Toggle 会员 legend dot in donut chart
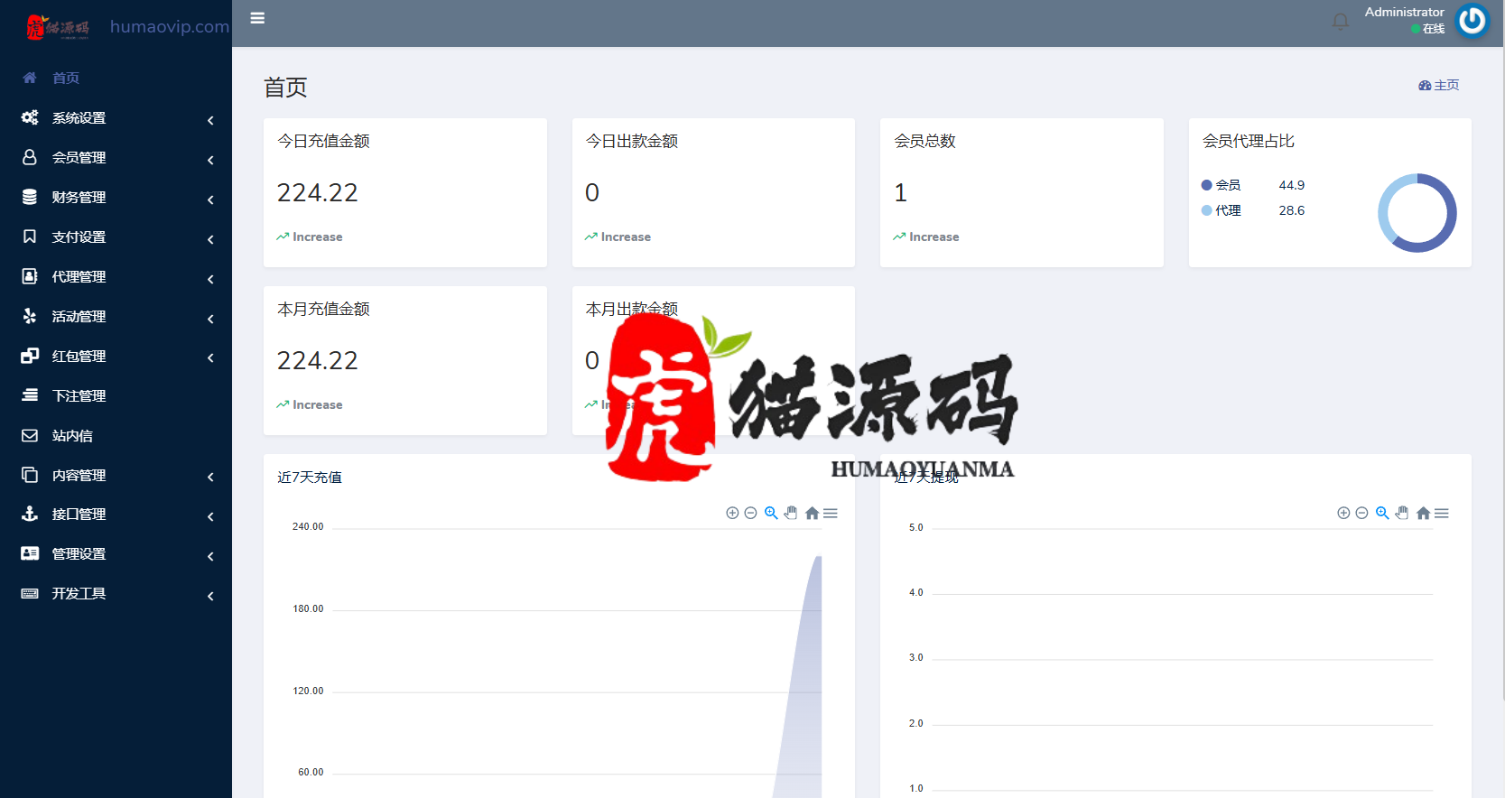The width and height of the screenshot is (1505, 798). [1206, 185]
